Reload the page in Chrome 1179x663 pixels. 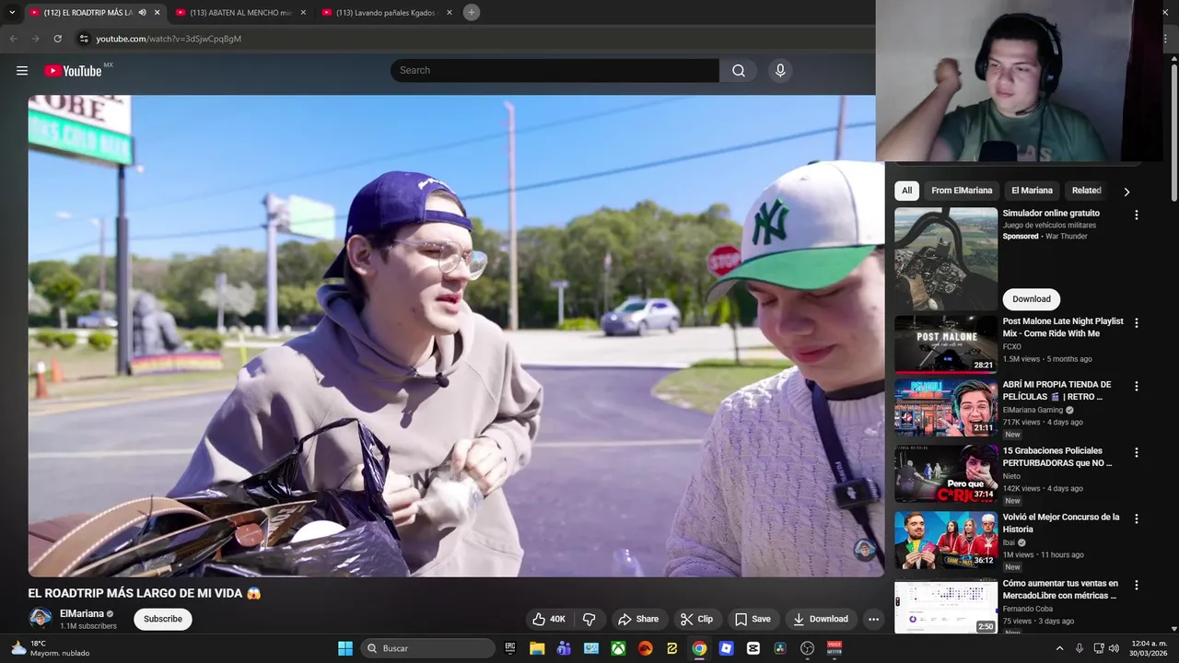point(57,39)
